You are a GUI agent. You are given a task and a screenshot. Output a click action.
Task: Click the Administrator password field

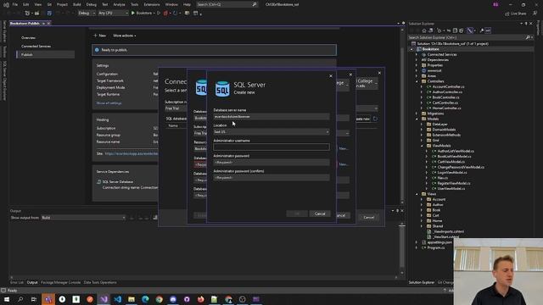click(271, 162)
